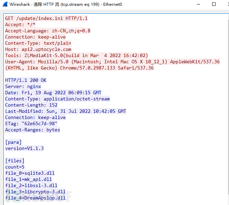Click the Date: Fri, 19 Aug 2022 line
The width and height of the screenshot is (229, 205).
pyautogui.click(x=53, y=93)
